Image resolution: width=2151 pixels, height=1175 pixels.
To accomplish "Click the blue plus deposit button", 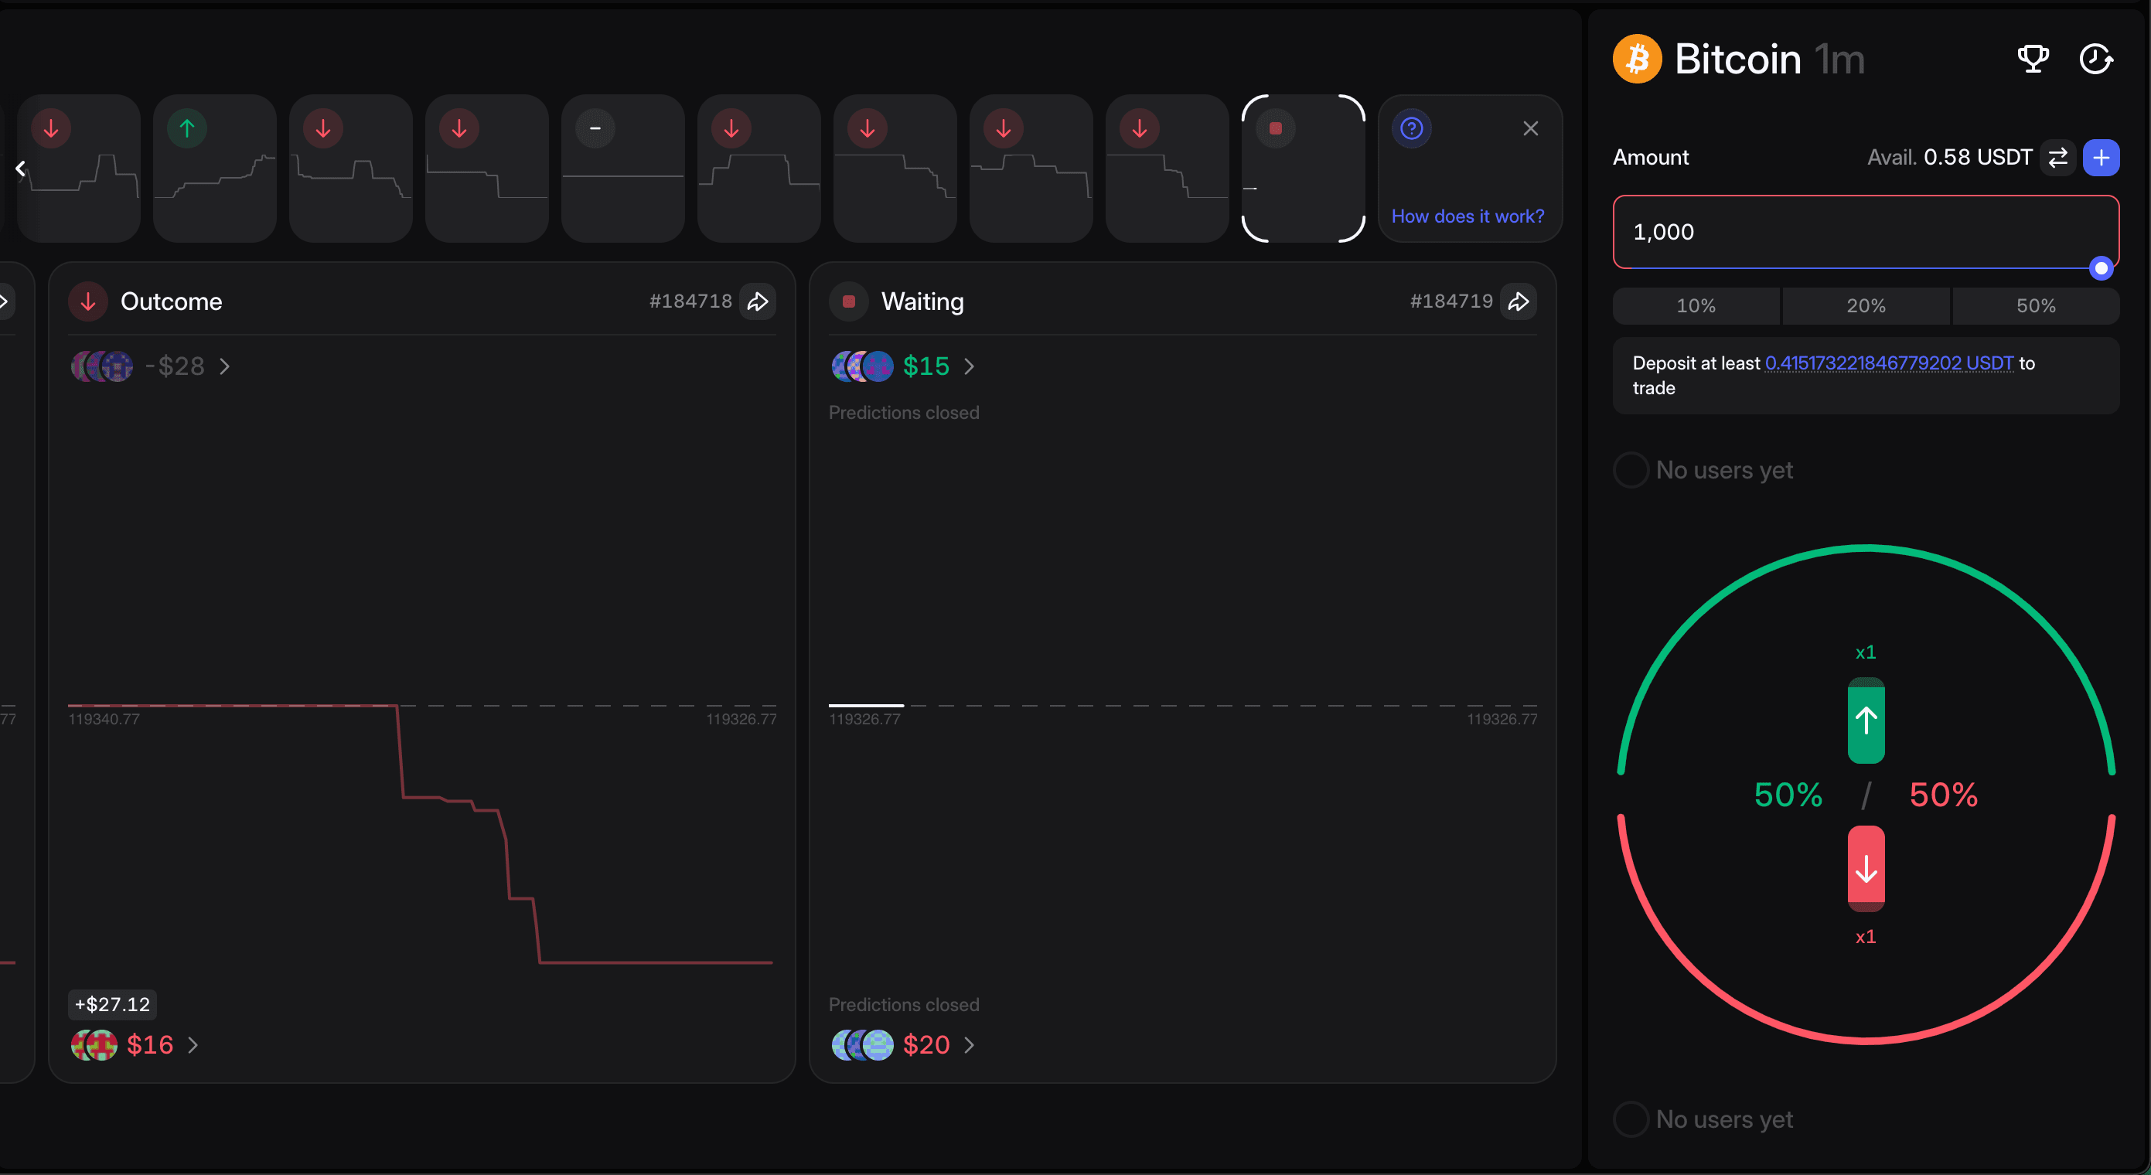I will 2101,158.
